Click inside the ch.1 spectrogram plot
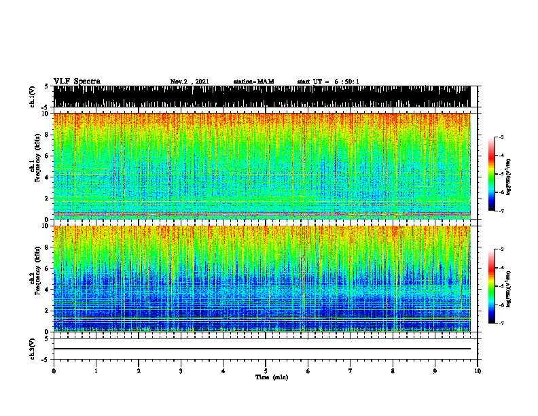 pyautogui.click(x=262, y=166)
